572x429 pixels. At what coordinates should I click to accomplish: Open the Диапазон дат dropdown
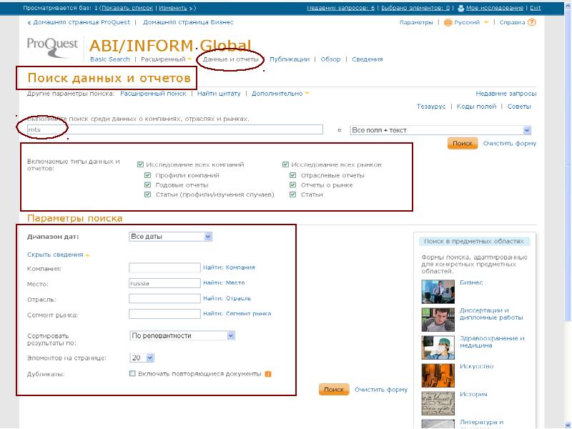pos(170,236)
